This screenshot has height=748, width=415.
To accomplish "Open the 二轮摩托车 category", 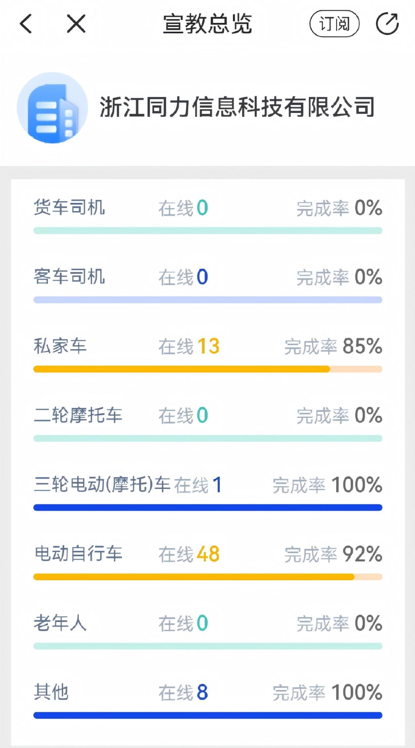I will pyautogui.click(x=78, y=415).
